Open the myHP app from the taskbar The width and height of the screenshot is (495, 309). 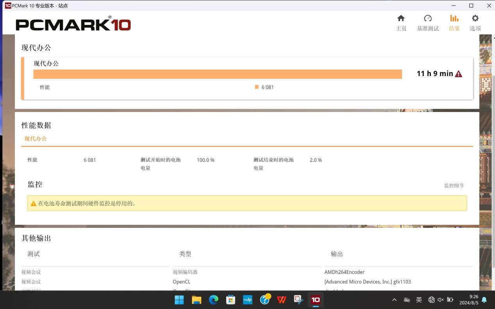248,300
